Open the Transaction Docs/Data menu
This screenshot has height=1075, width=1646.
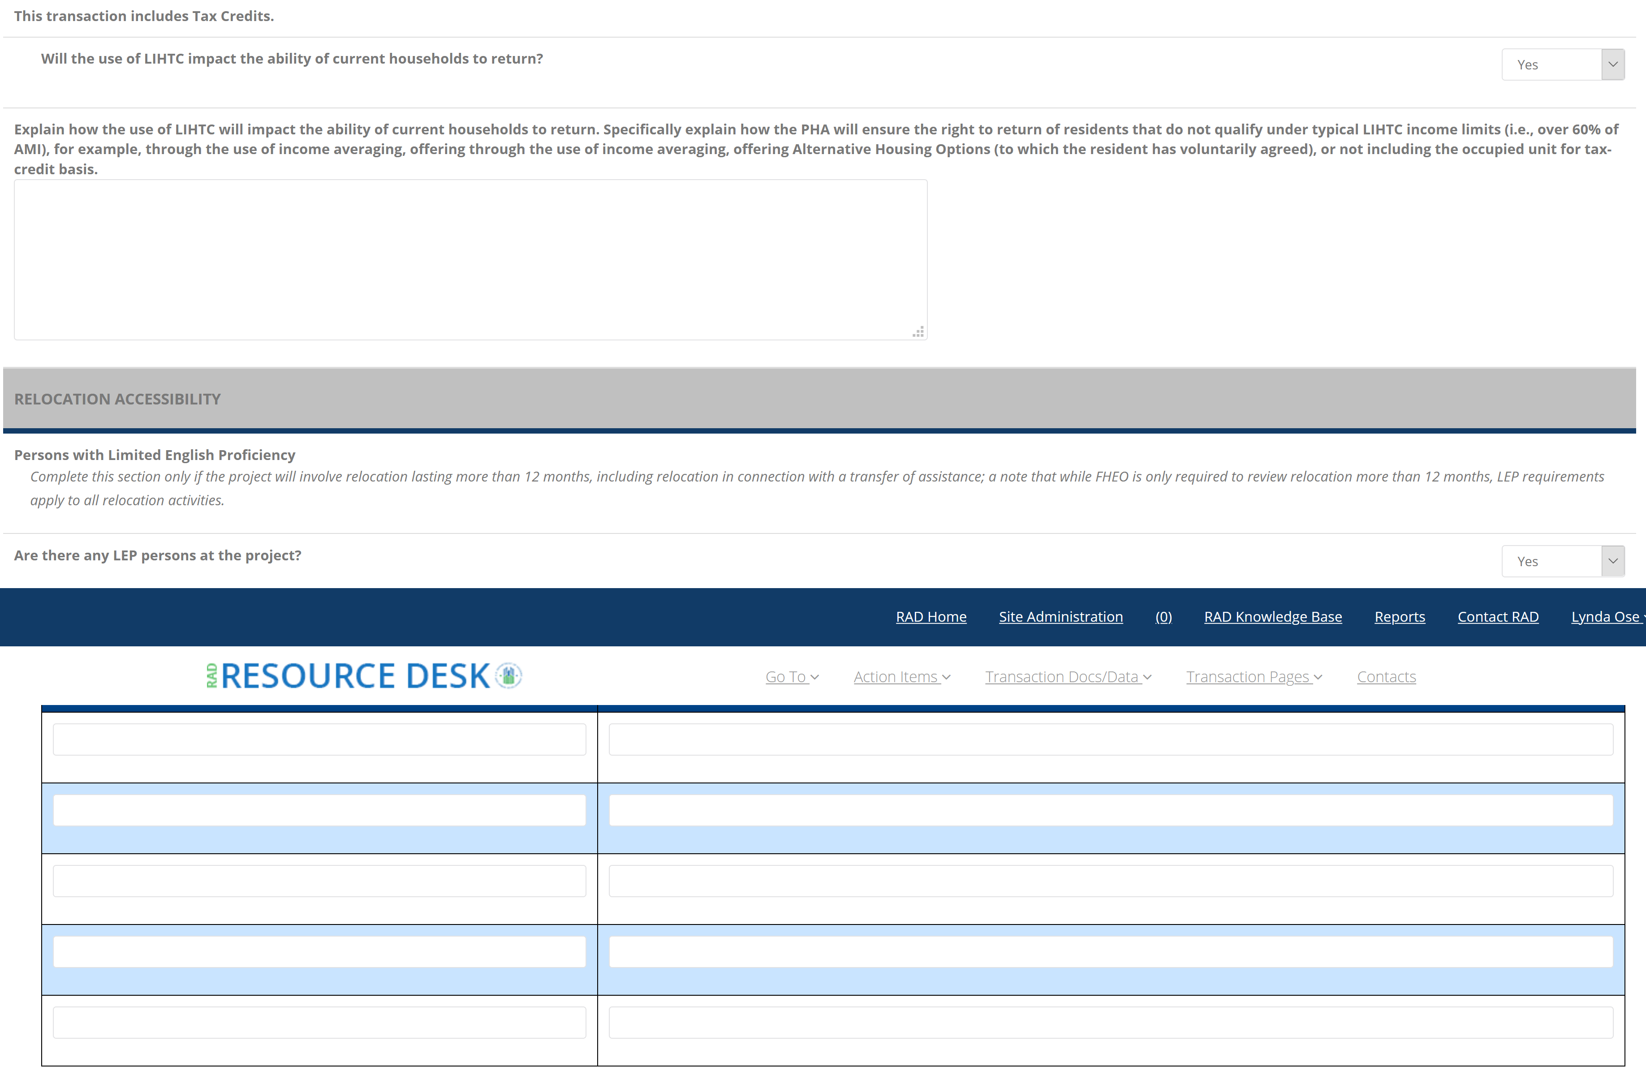point(1068,677)
